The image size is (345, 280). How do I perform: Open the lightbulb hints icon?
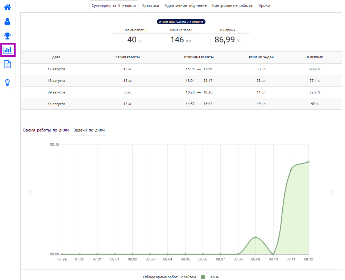click(8, 83)
